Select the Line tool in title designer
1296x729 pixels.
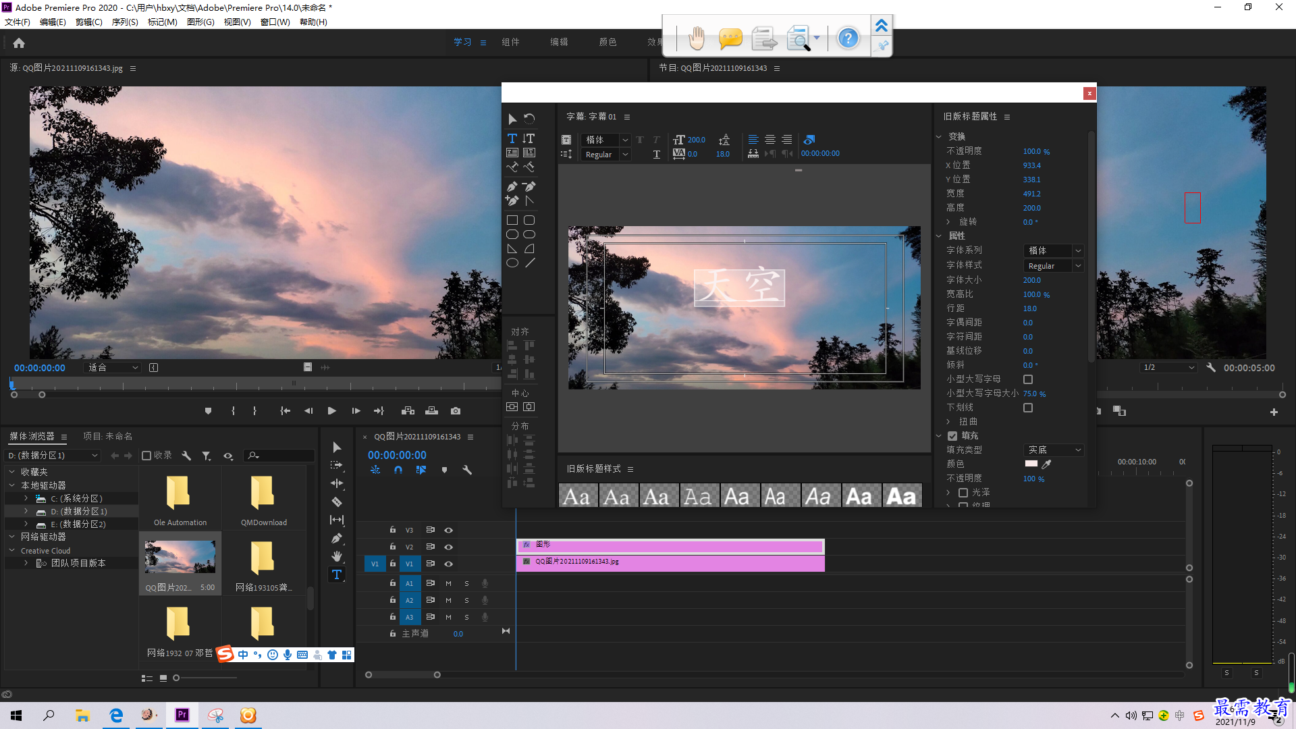tap(530, 263)
